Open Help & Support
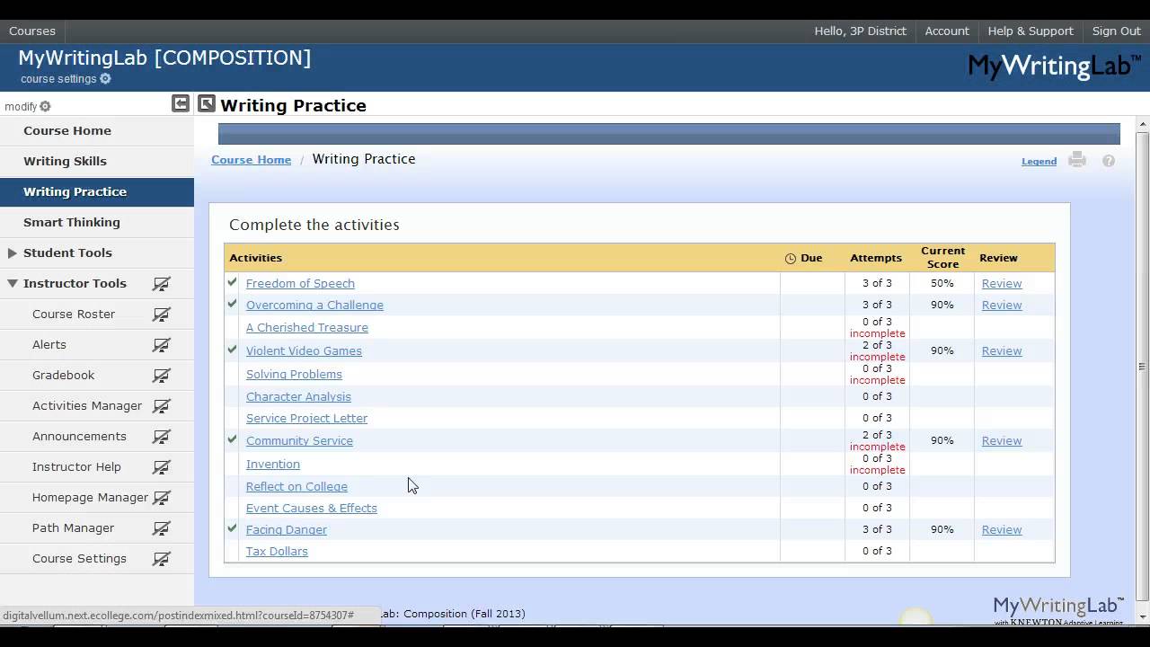This screenshot has width=1150, height=647. click(1031, 31)
